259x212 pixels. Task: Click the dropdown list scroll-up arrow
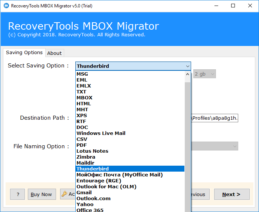187,74
